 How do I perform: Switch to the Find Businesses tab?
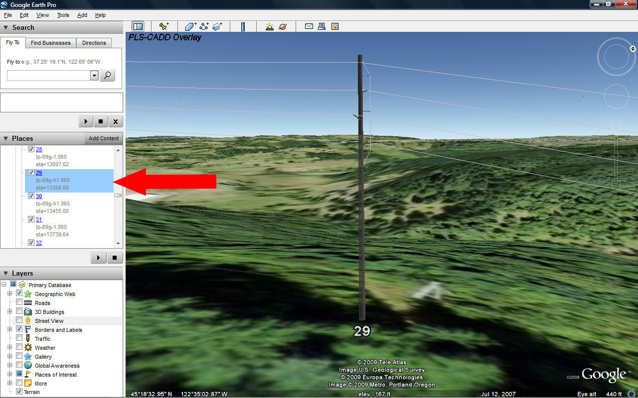click(50, 43)
